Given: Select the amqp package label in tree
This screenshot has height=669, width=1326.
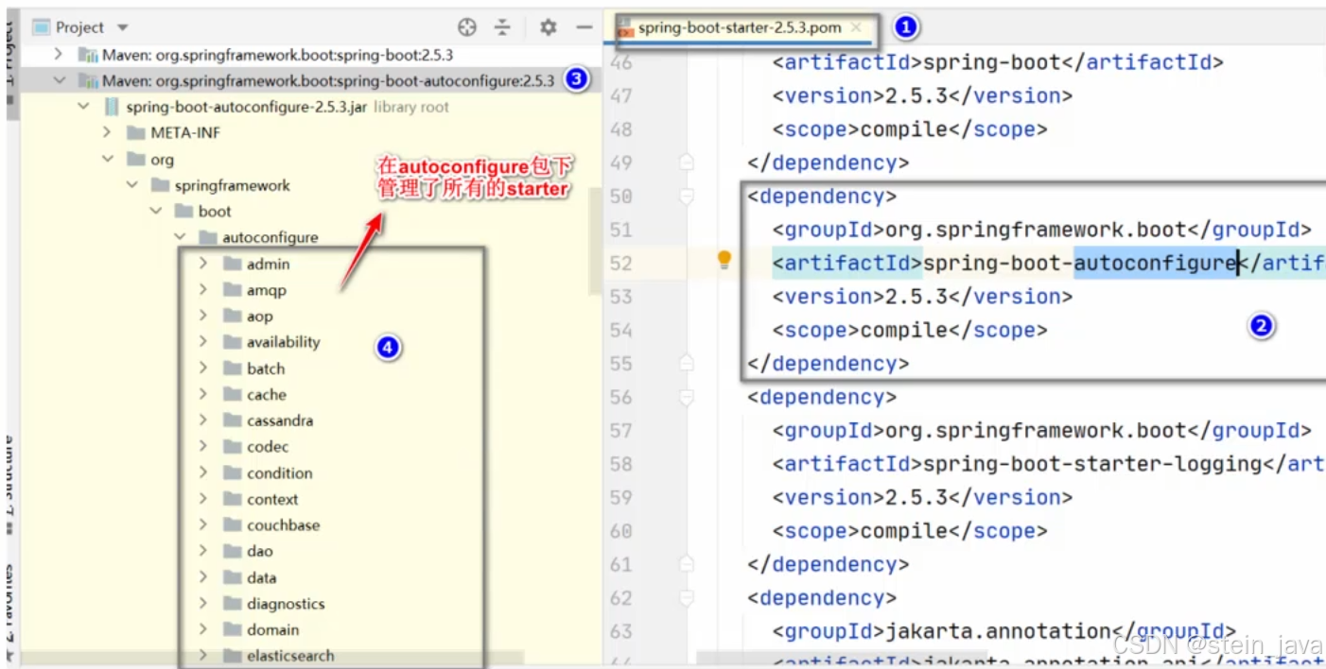Looking at the screenshot, I should [267, 290].
